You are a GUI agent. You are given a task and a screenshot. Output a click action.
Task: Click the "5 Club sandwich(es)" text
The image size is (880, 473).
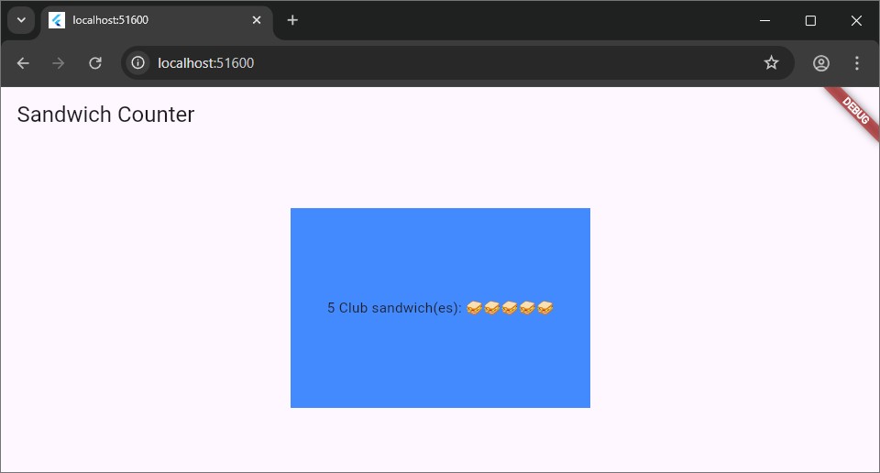tap(394, 308)
